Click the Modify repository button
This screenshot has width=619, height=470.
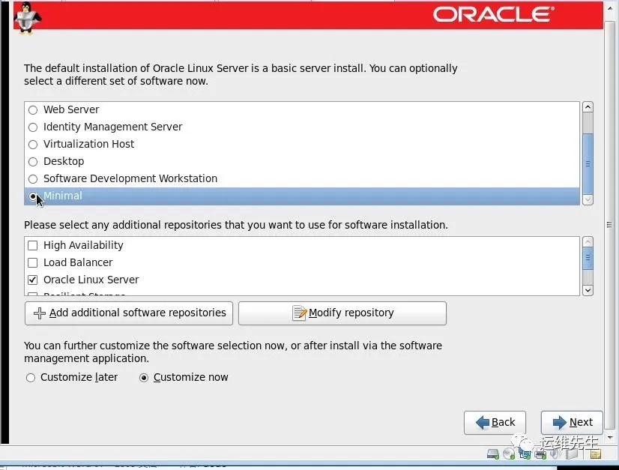[342, 313]
